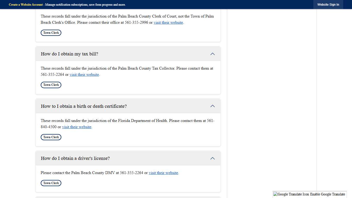
Task: Select the birth or death certificate question heading
Action: (x=83, y=106)
